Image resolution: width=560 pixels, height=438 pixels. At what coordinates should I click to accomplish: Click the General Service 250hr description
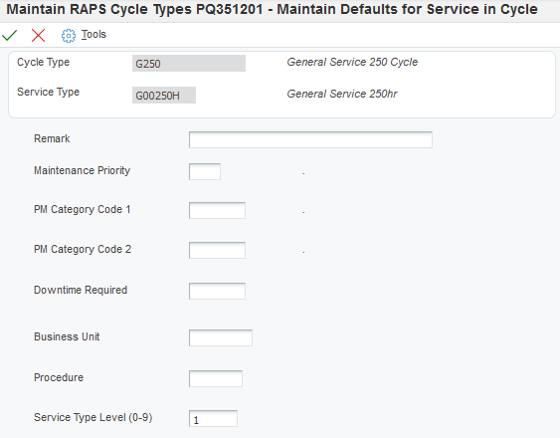coord(342,94)
